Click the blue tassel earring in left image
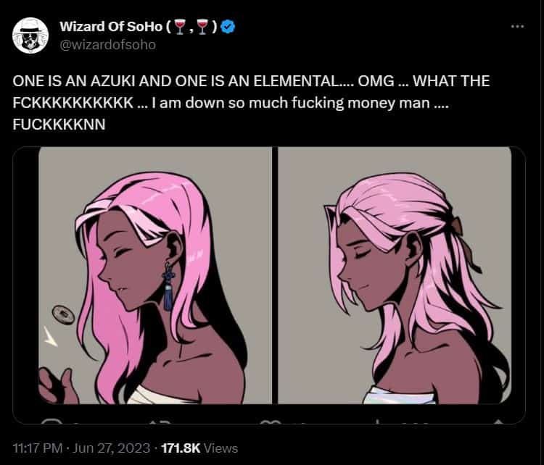Screen dimensions: 544x465 tap(168, 286)
